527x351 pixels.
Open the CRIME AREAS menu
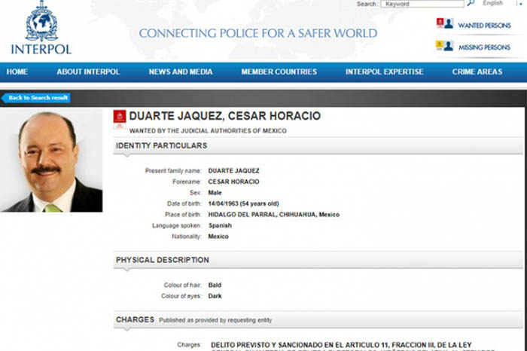477,72
